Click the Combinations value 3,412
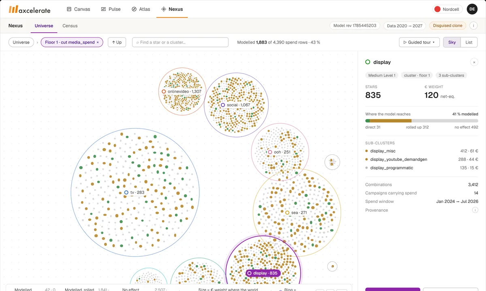 coord(473,184)
